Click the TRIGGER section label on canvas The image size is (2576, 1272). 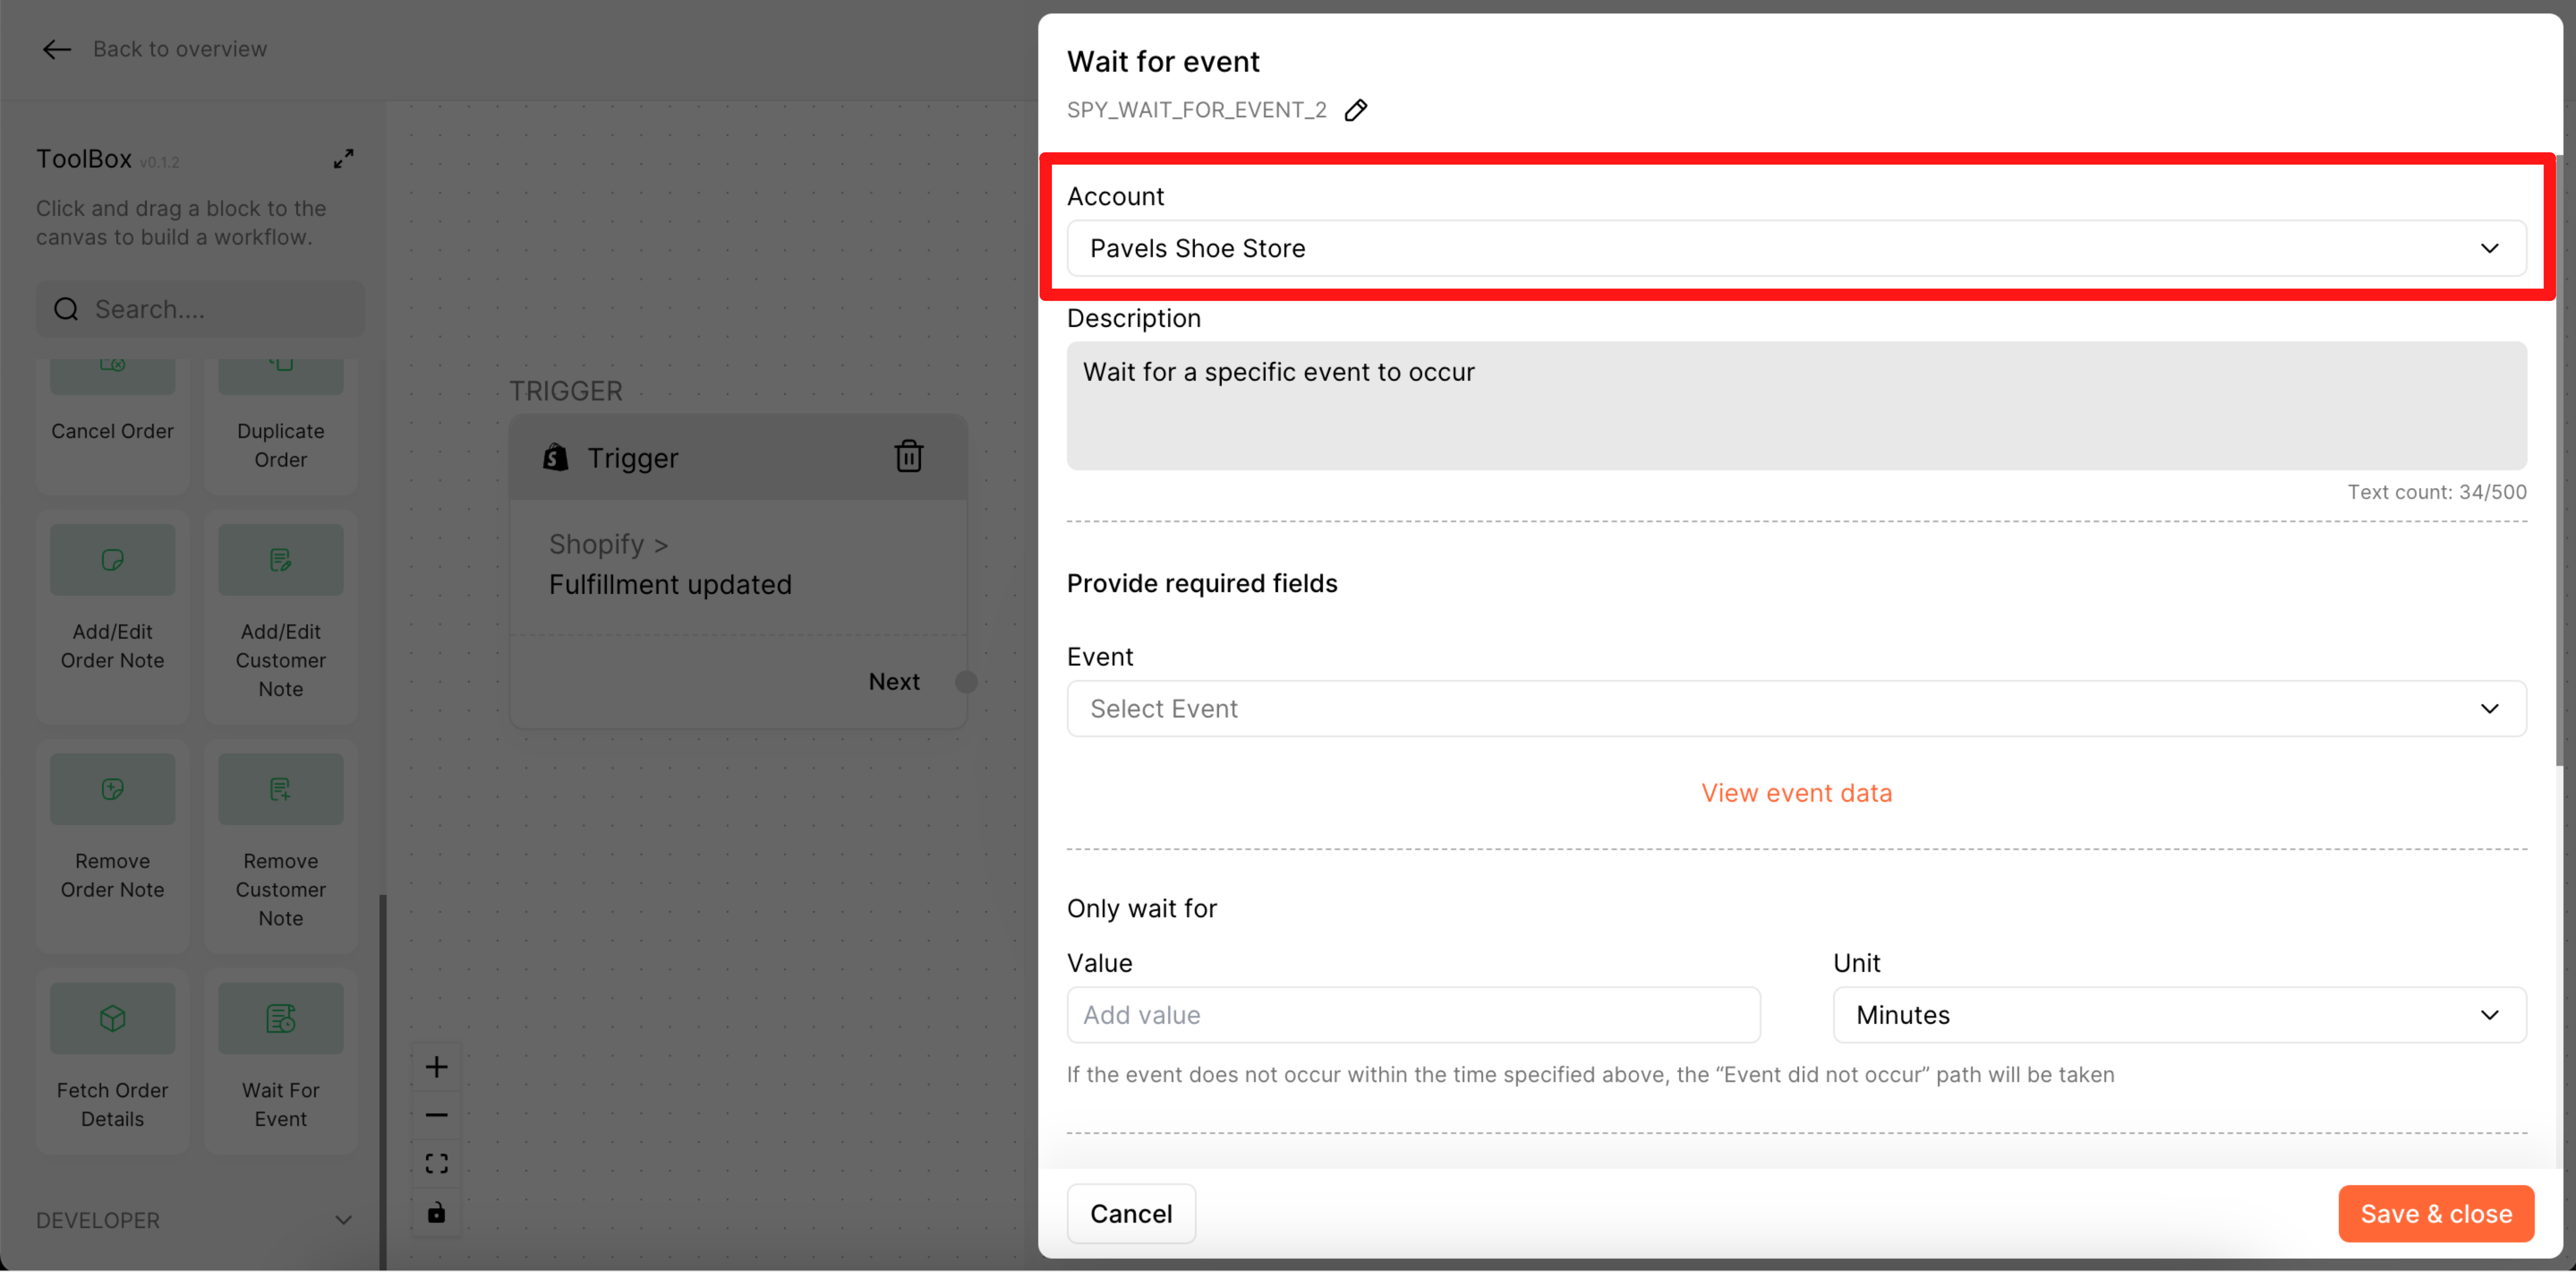(x=566, y=391)
